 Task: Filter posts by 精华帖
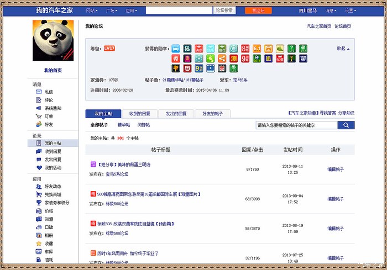tap(124, 125)
